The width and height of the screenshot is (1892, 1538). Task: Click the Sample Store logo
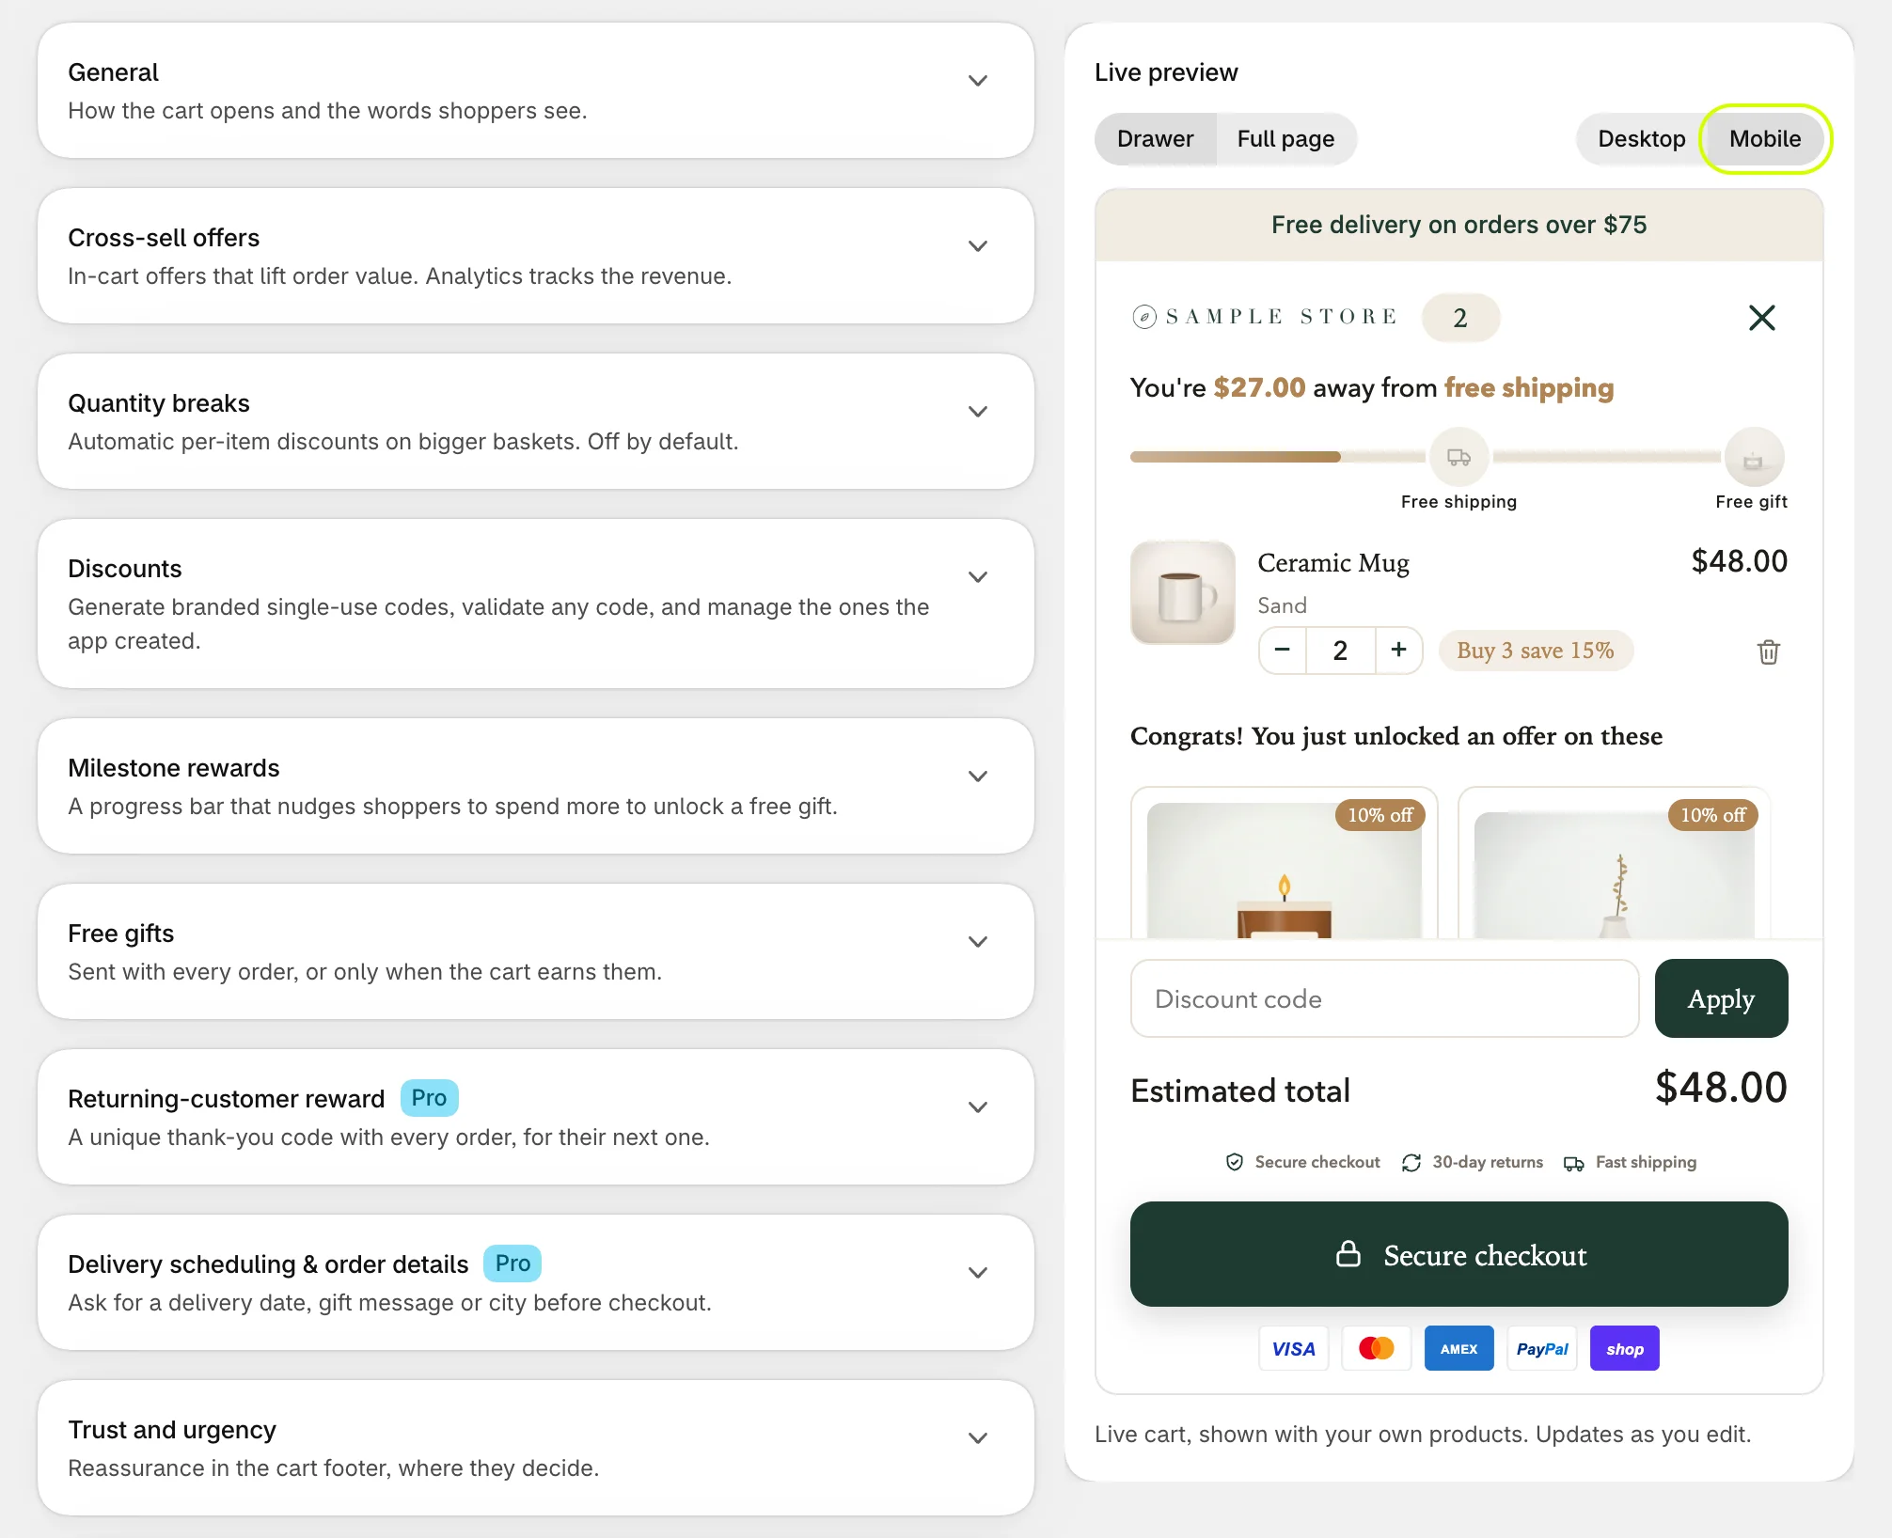[1265, 317]
